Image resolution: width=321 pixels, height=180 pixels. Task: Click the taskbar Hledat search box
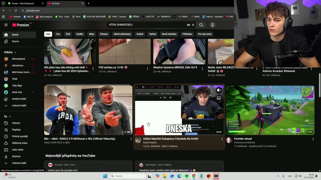128,176
